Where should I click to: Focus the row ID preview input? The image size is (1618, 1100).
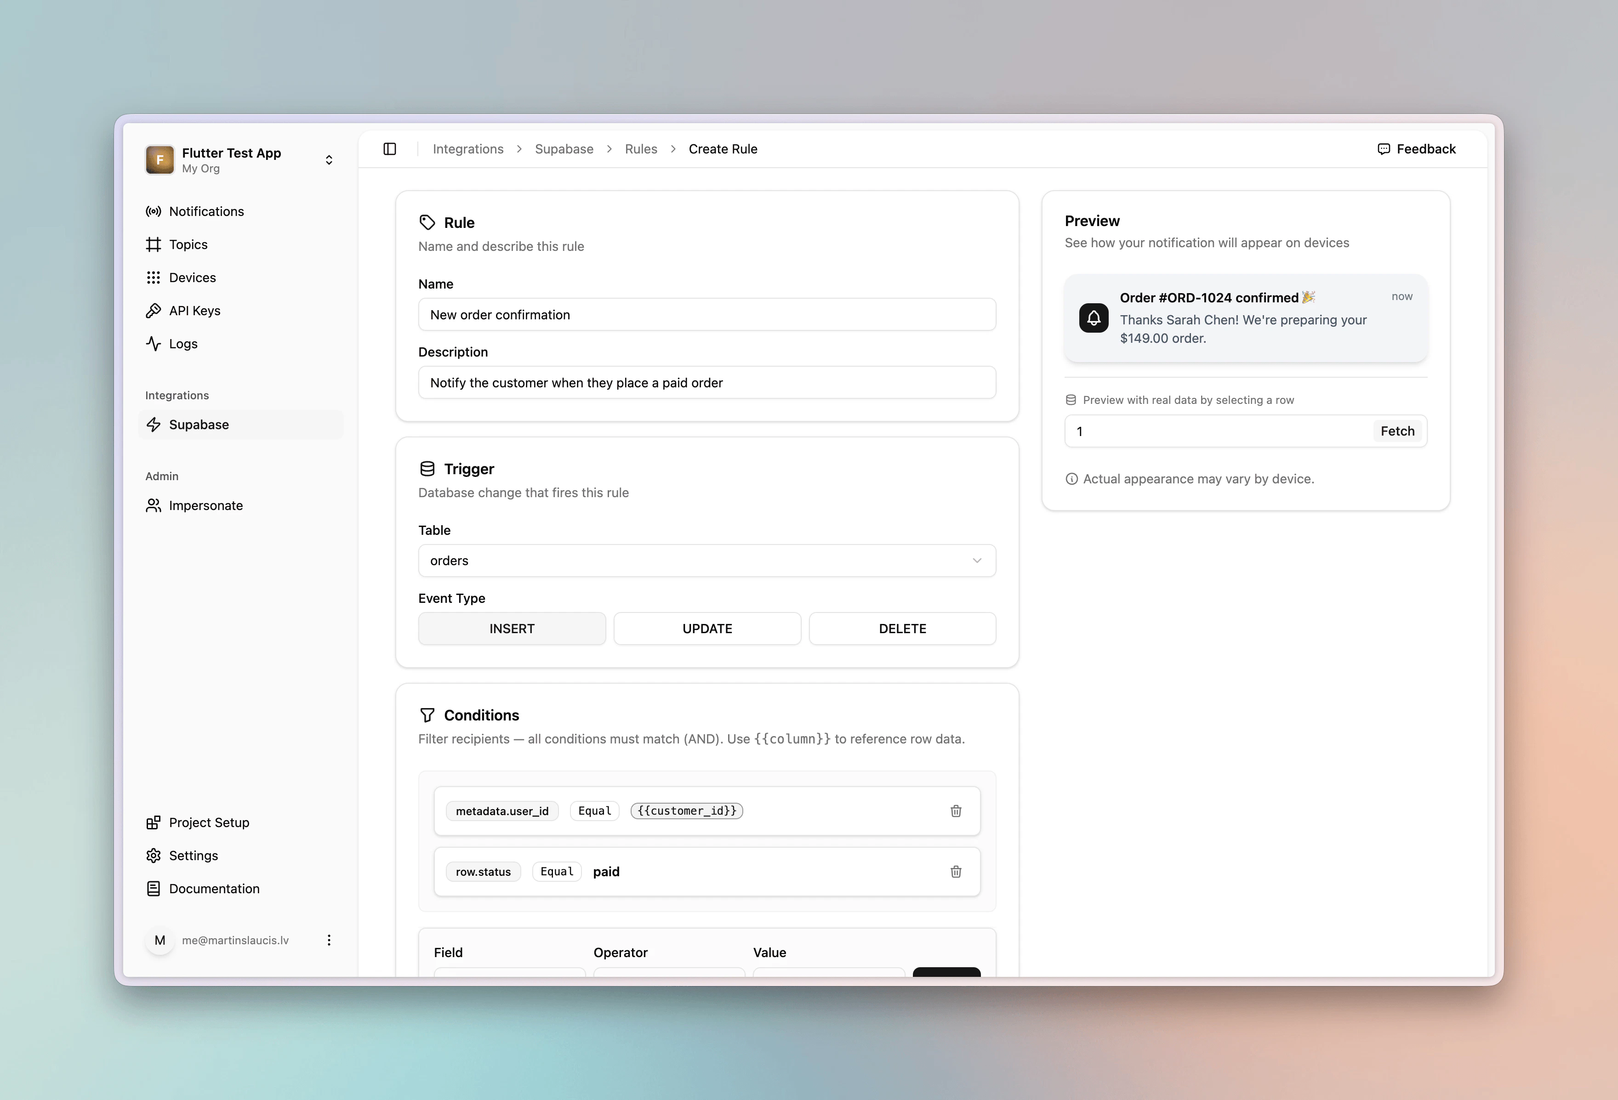(1219, 431)
